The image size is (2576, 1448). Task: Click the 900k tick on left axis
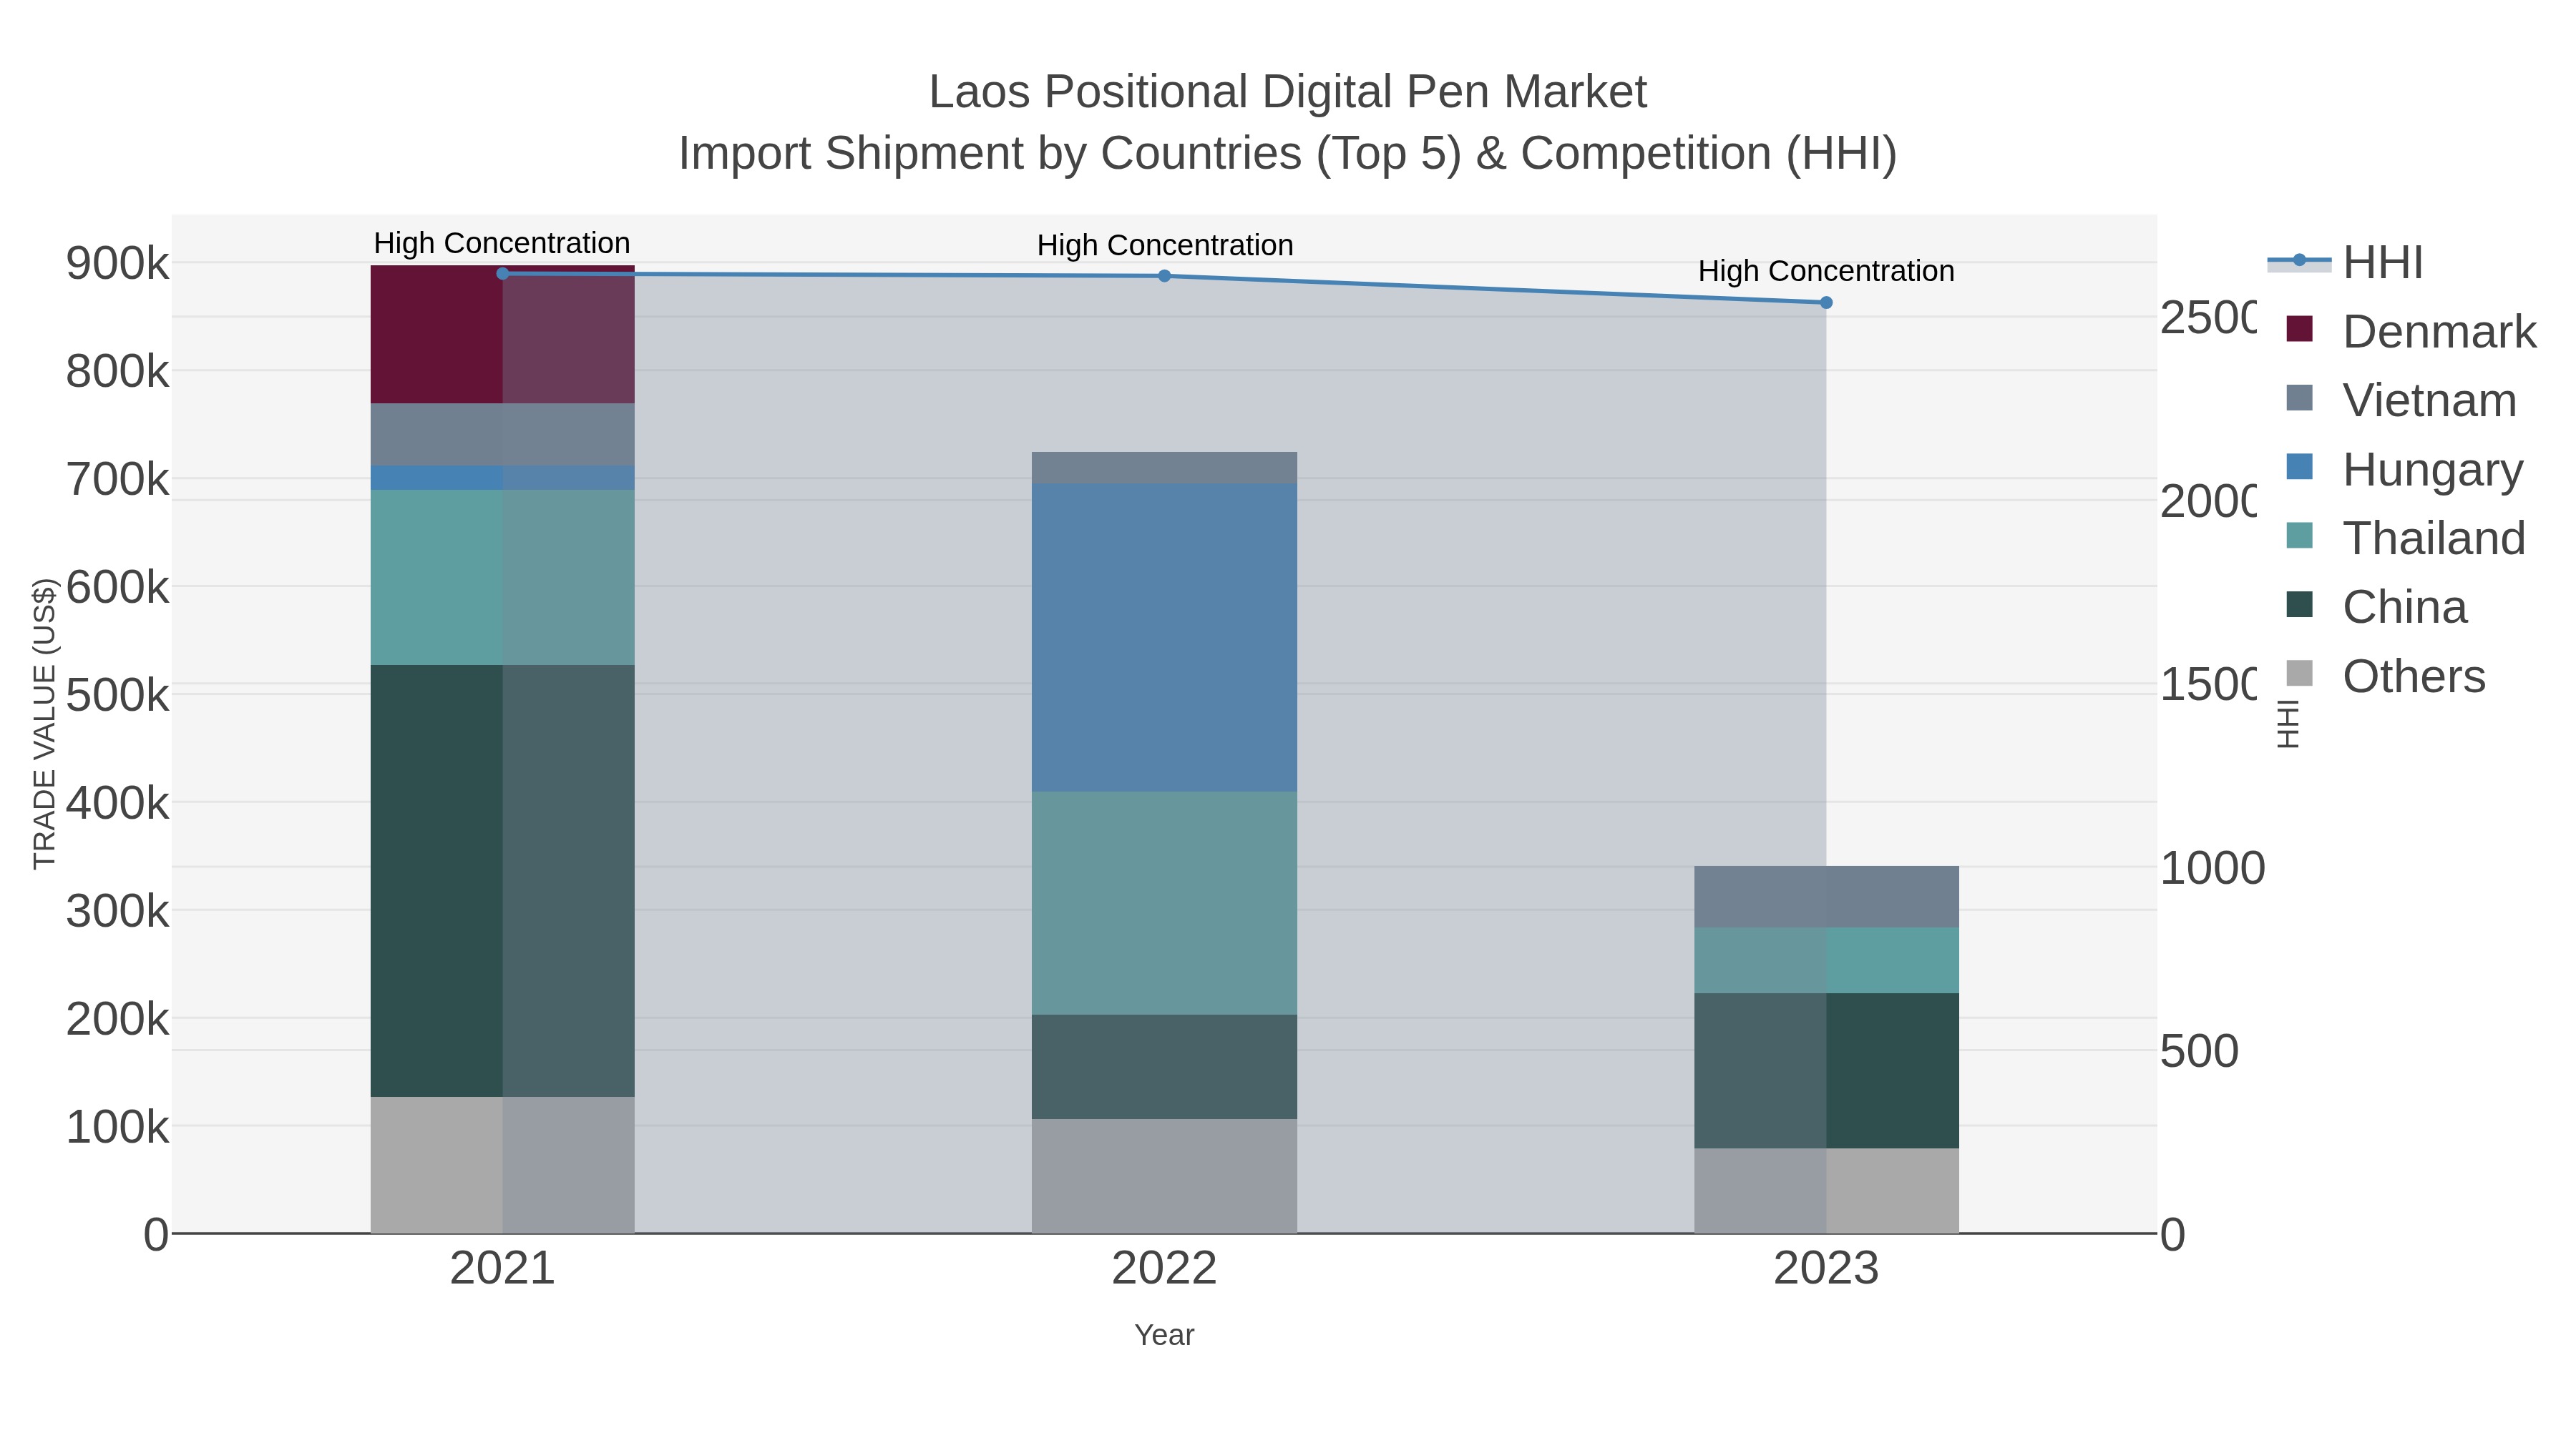pos(117,264)
